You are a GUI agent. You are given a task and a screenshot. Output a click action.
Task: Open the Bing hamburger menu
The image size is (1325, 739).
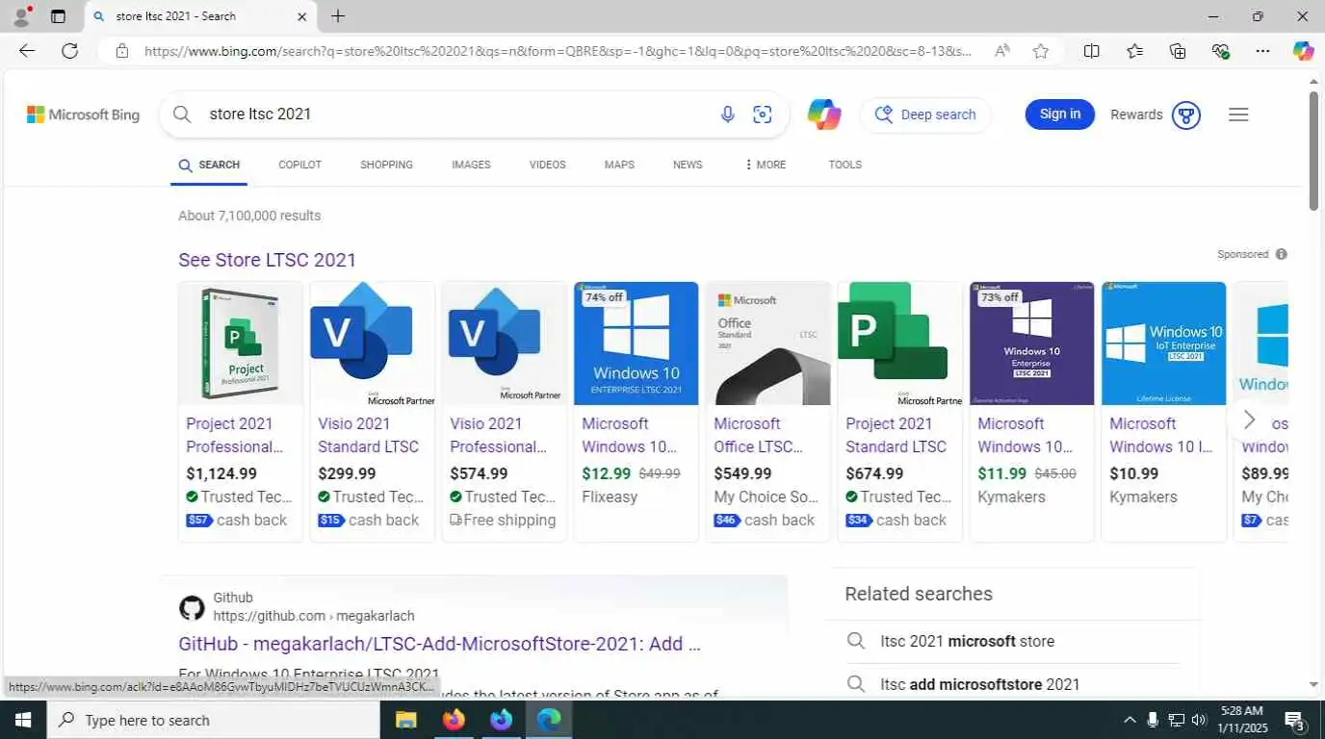[1238, 115]
